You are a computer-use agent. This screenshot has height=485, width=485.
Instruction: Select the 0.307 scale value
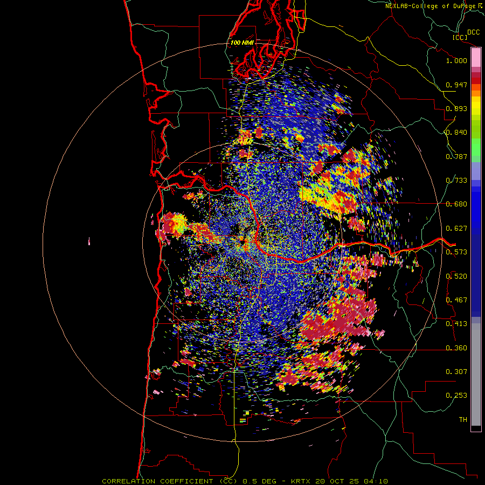tap(456, 372)
